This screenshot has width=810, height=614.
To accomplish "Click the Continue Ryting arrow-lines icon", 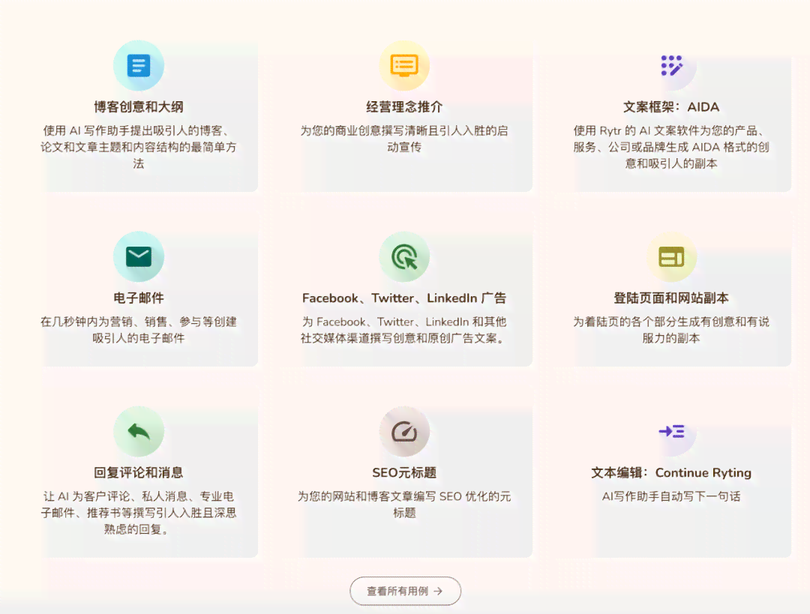I will [x=671, y=431].
